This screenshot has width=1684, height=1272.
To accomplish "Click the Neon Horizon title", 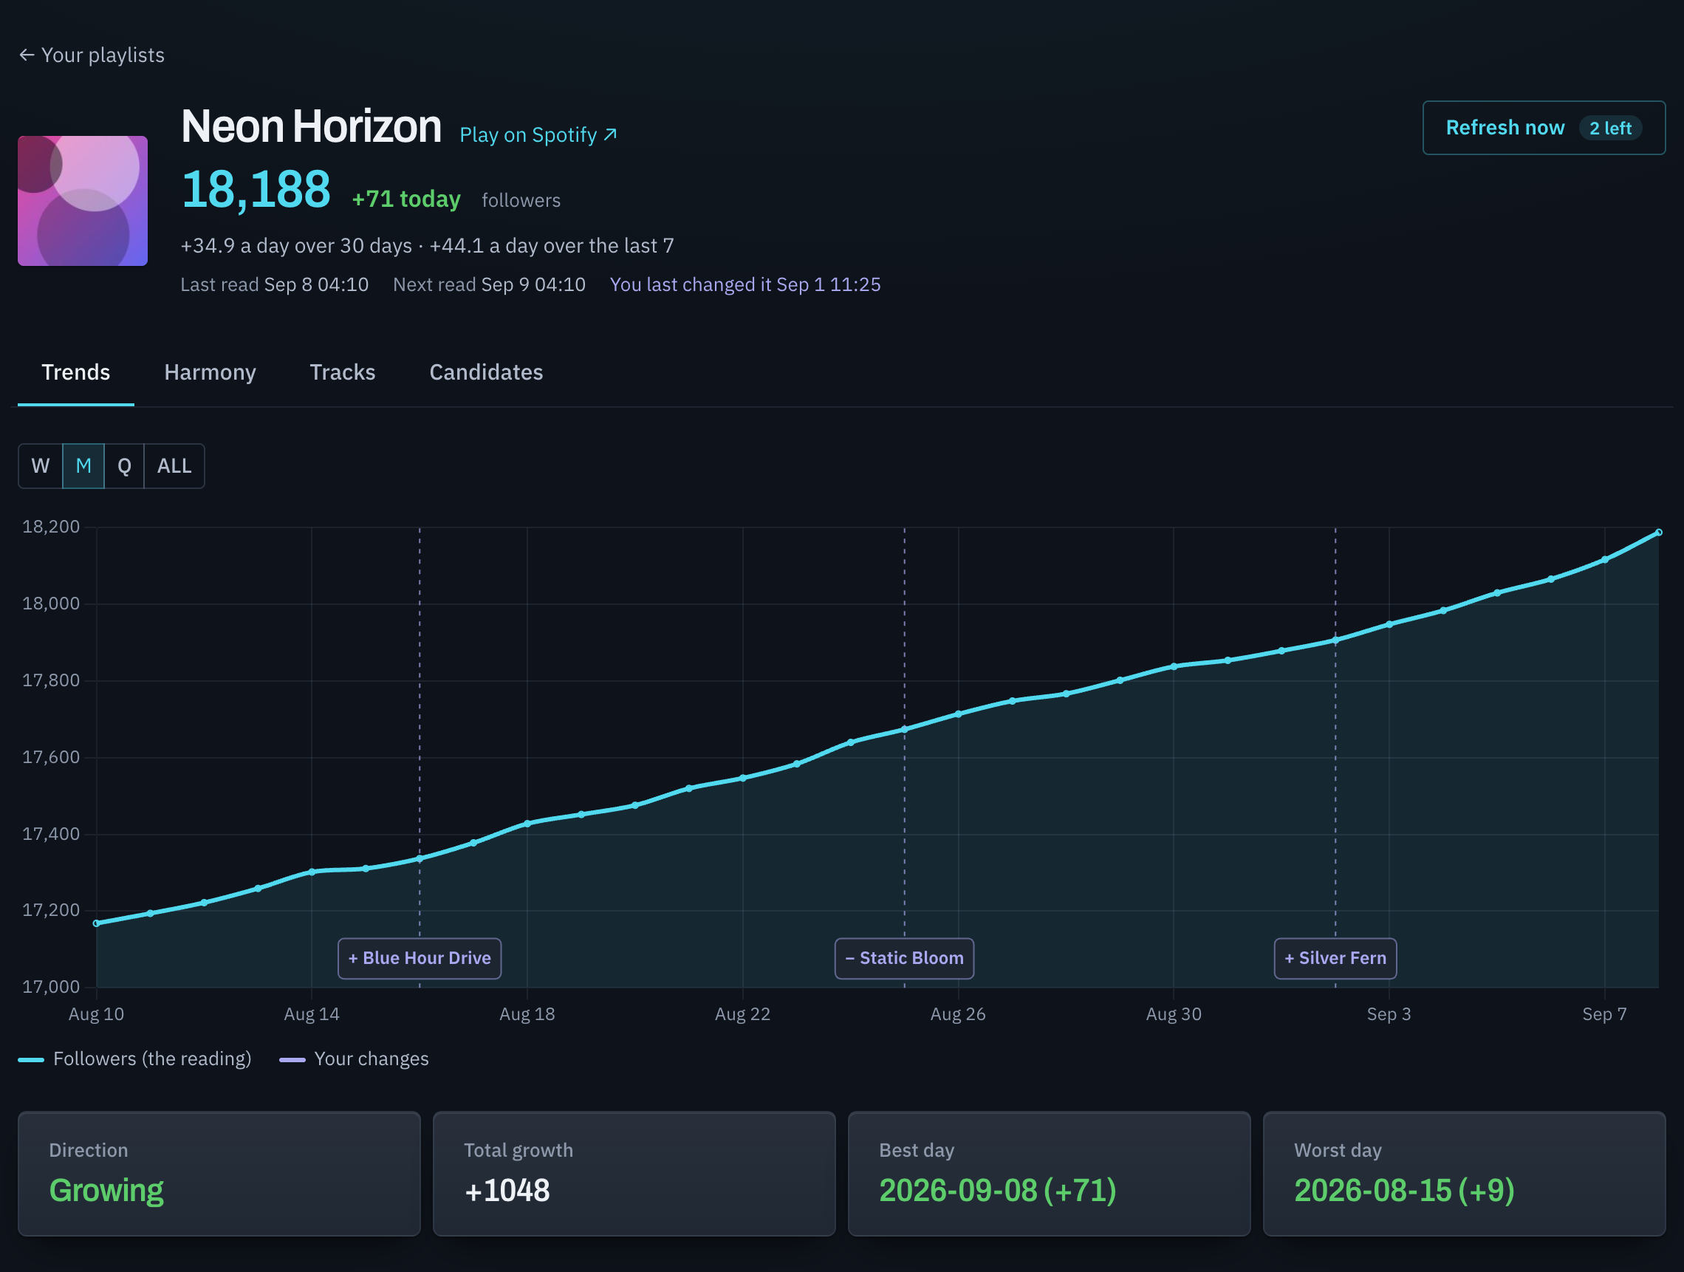I will tap(312, 126).
